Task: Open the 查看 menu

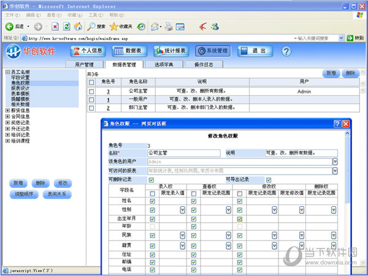Action: (x=54, y=15)
